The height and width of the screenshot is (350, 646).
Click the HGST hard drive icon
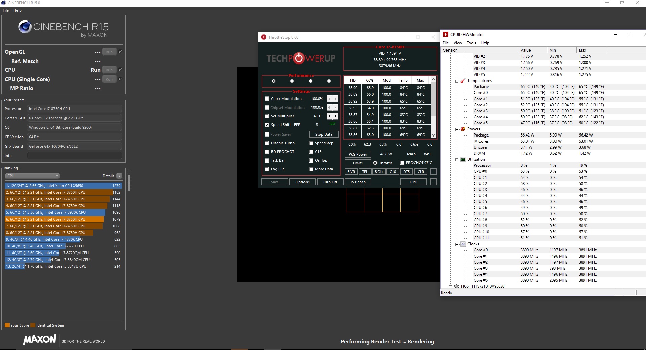pos(457,286)
